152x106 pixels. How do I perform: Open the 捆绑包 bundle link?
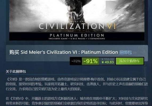click(125, 52)
